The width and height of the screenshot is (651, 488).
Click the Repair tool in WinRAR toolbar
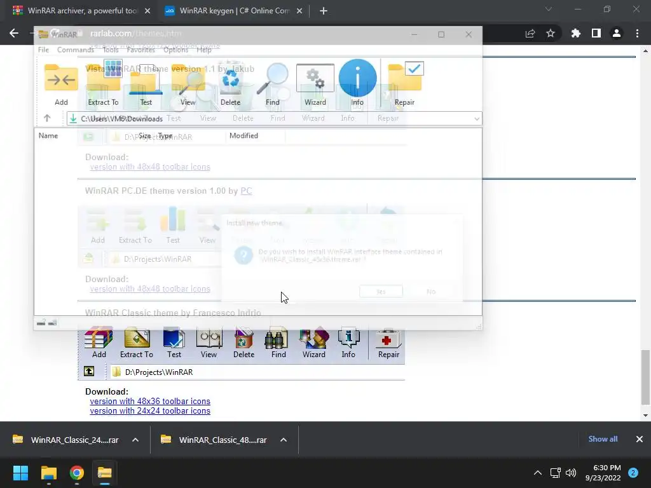pyautogui.click(x=405, y=83)
